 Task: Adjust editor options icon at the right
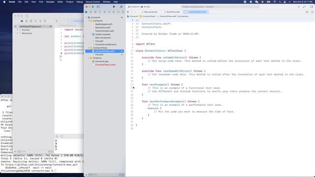tap(307, 12)
